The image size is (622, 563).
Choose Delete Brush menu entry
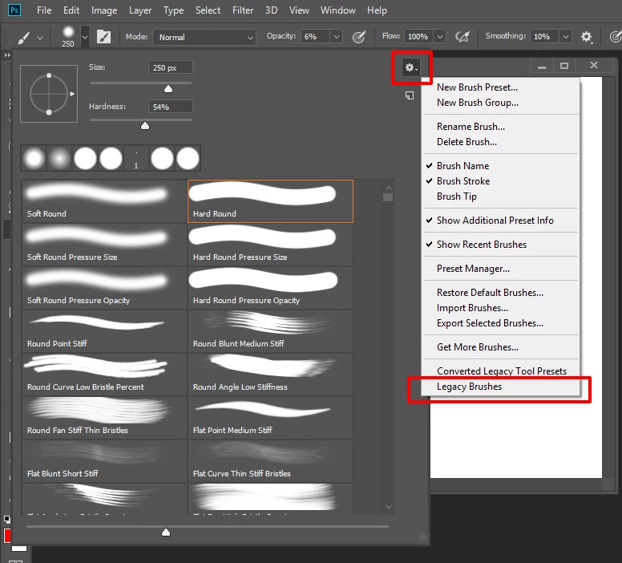click(500, 142)
